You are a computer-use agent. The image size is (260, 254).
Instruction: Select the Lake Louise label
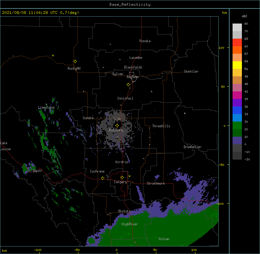pos(5,146)
